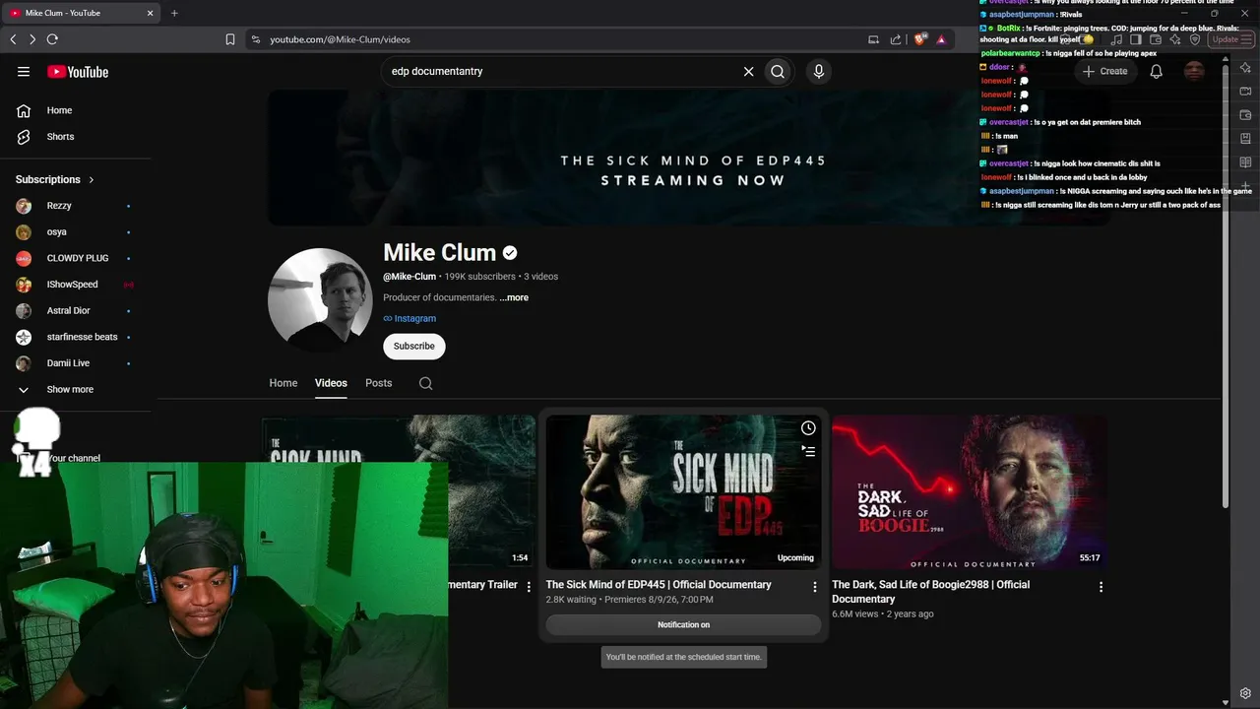Open Shorts from the sidebar

pos(60,137)
